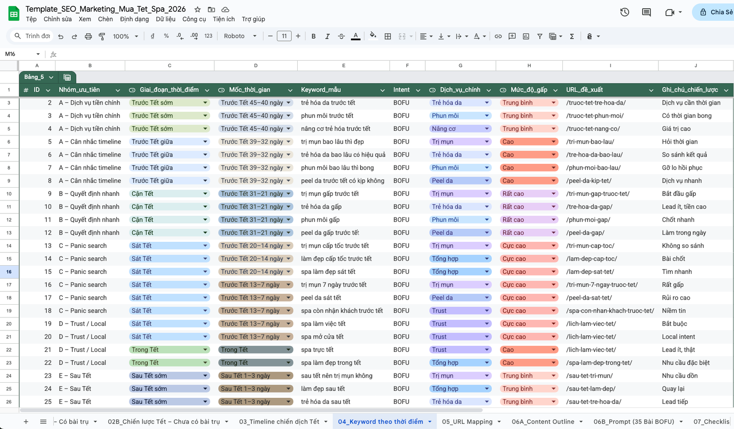Check cloud save status icon
Screen dimensions: 734x429
(225, 9)
